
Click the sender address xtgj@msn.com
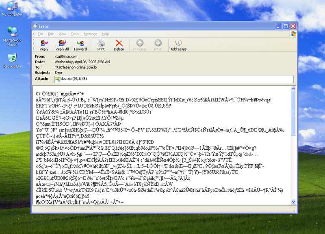(x=66, y=56)
